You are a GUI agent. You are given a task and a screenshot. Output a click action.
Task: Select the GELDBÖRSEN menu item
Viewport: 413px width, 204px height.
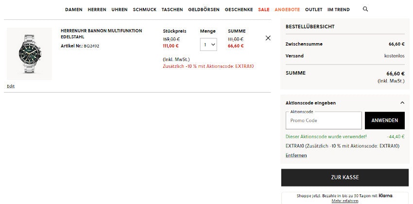pyautogui.click(x=204, y=10)
